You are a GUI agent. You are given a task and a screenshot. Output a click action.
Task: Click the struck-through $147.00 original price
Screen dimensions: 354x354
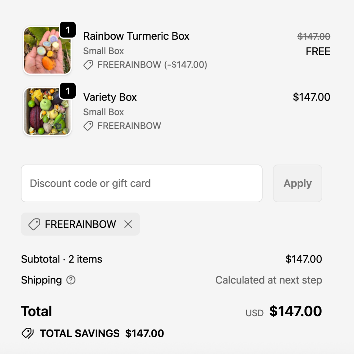click(314, 36)
